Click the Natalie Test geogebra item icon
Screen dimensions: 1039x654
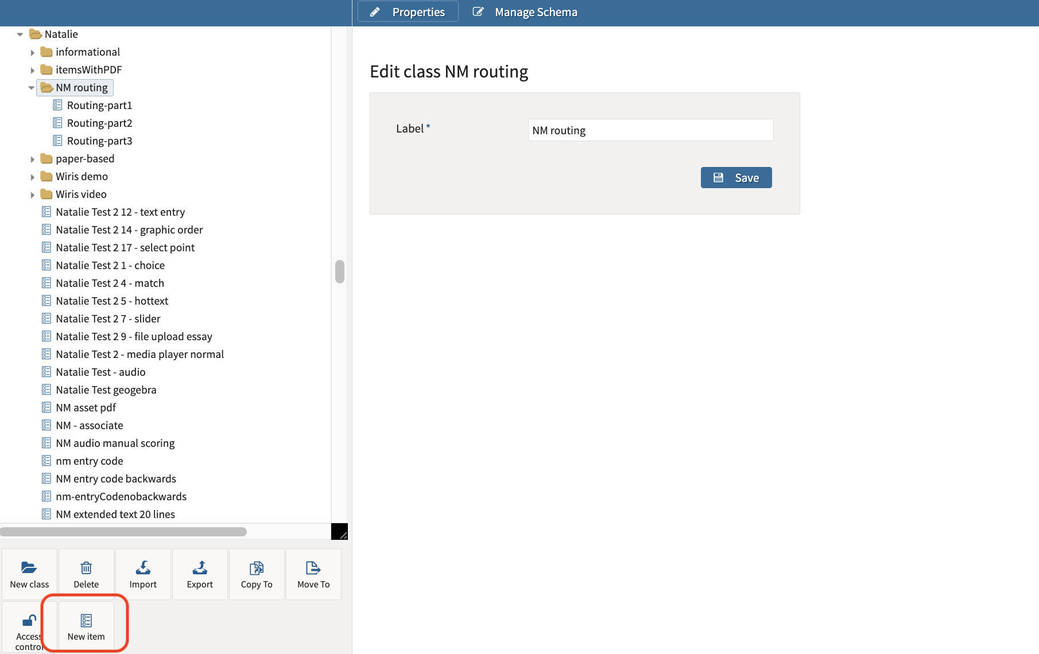pyautogui.click(x=46, y=390)
